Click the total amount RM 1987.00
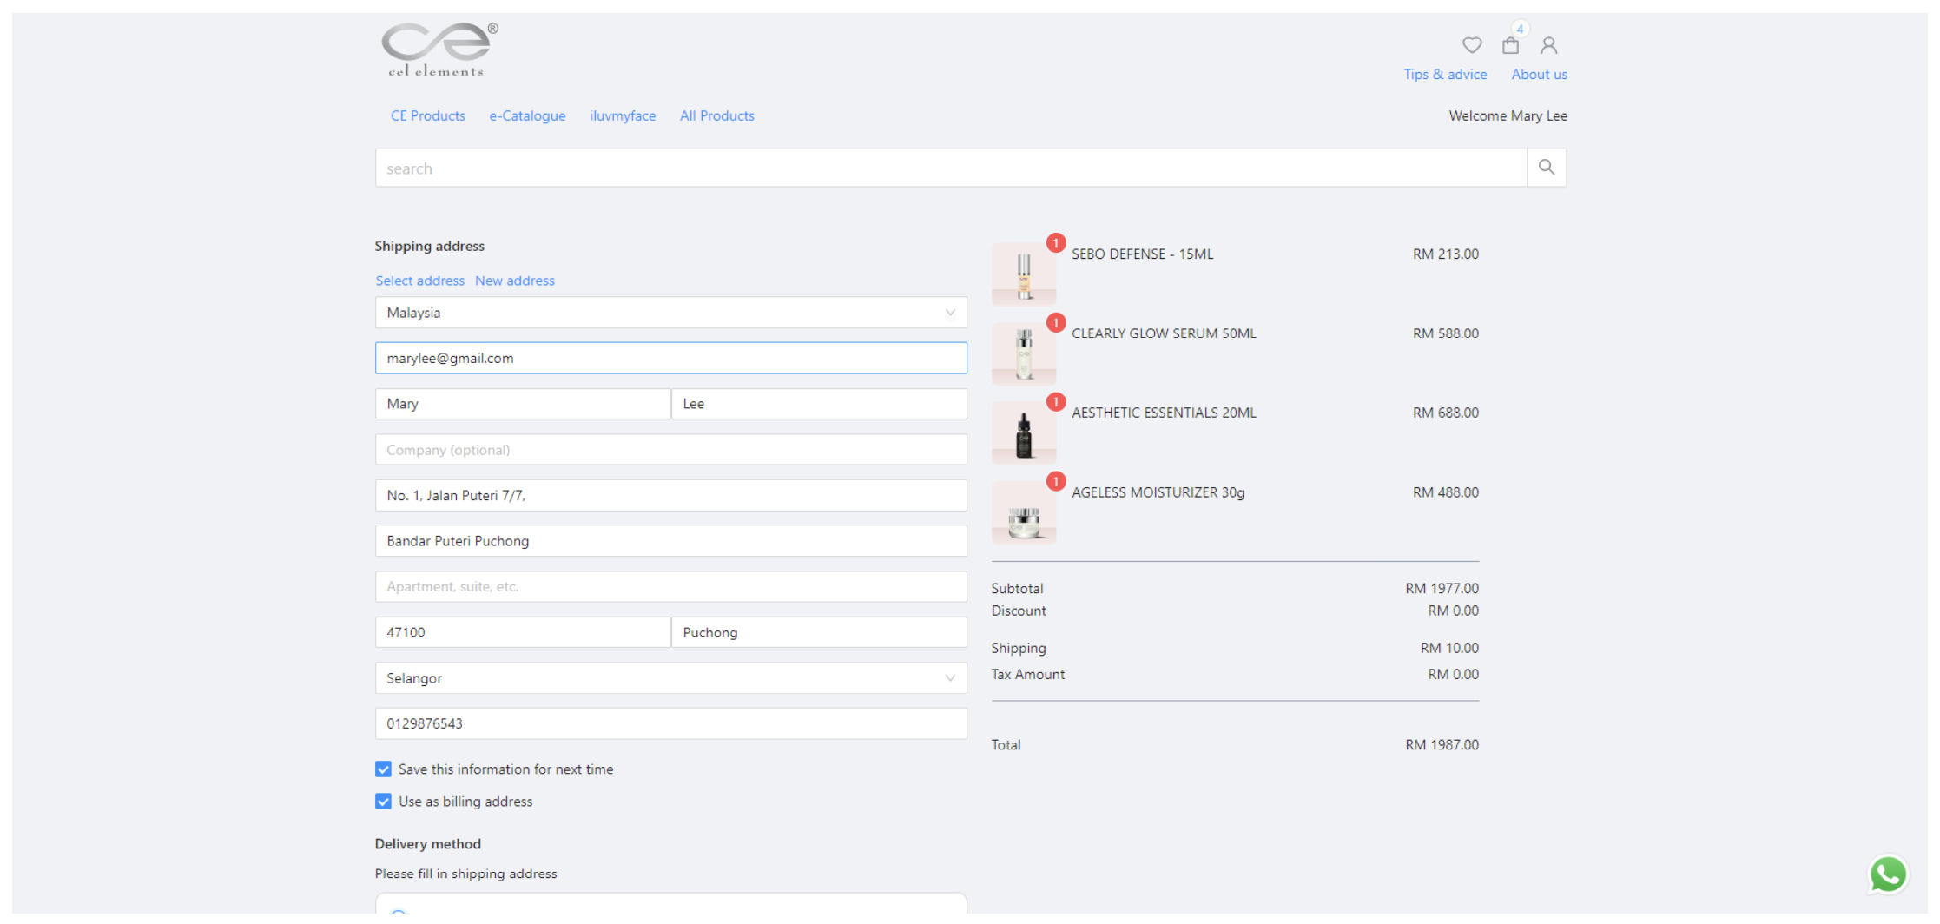This screenshot has height=924, width=1940. tap(1442, 744)
